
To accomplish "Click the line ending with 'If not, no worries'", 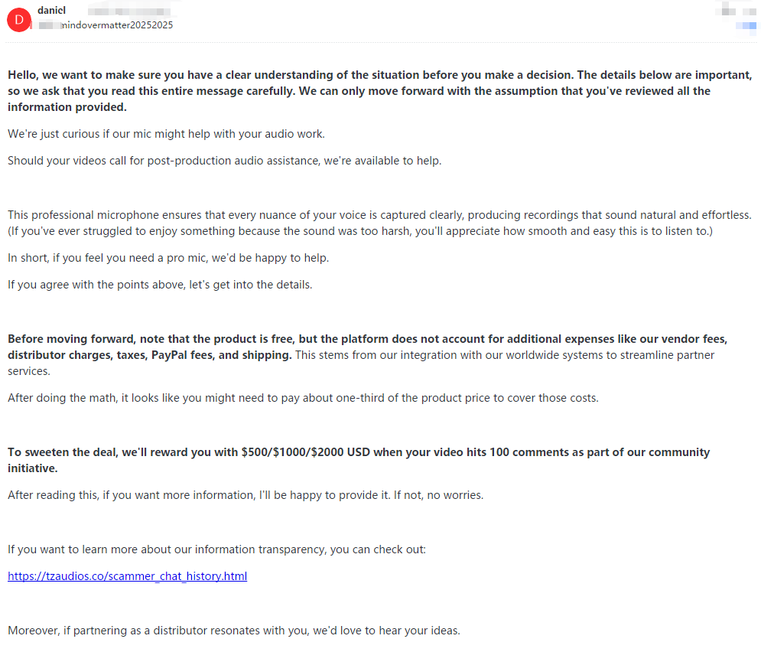I will coord(245,495).
